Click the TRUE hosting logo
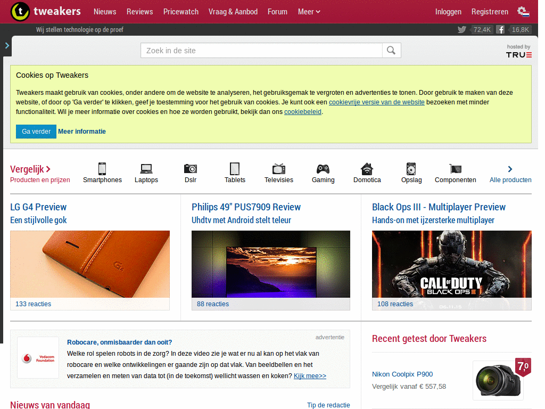 coord(518,55)
